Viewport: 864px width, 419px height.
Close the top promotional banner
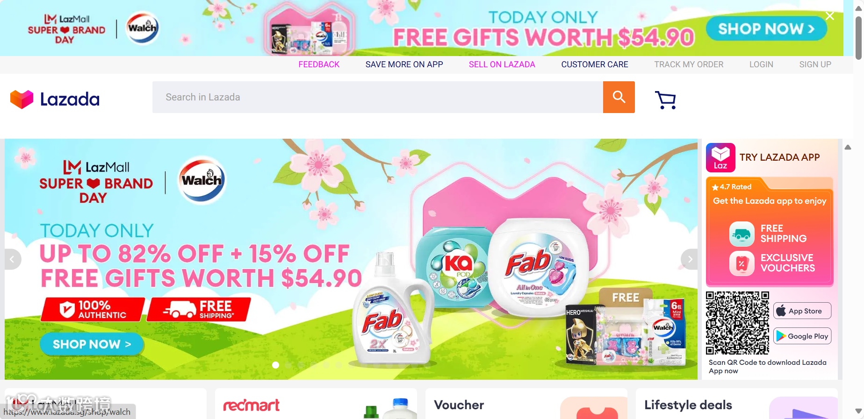pos(830,16)
